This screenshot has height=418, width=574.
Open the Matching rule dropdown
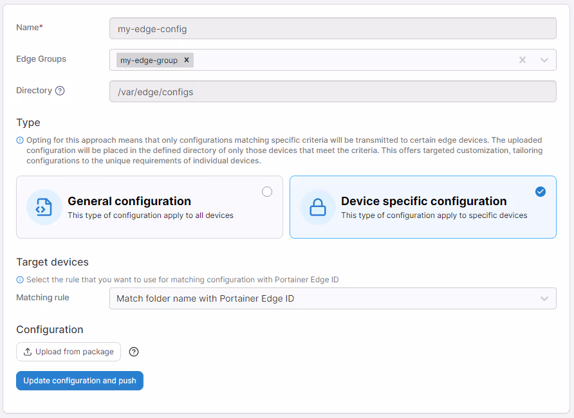click(333, 298)
